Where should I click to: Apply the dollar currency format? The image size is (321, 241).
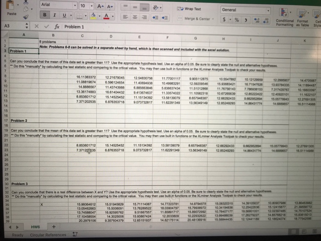click(x=224, y=19)
